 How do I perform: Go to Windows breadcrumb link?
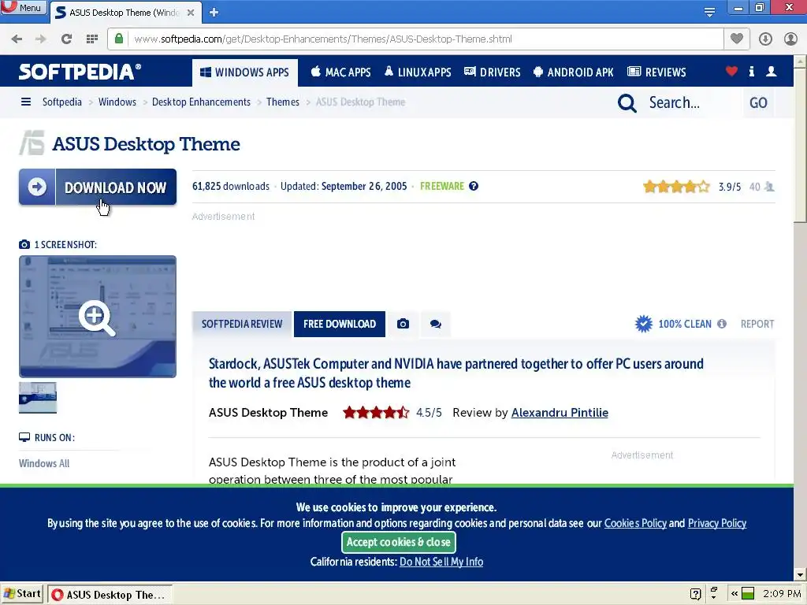pos(117,102)
